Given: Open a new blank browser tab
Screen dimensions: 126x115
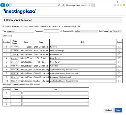Looking at the screenshot, I should tap(93, 5).
